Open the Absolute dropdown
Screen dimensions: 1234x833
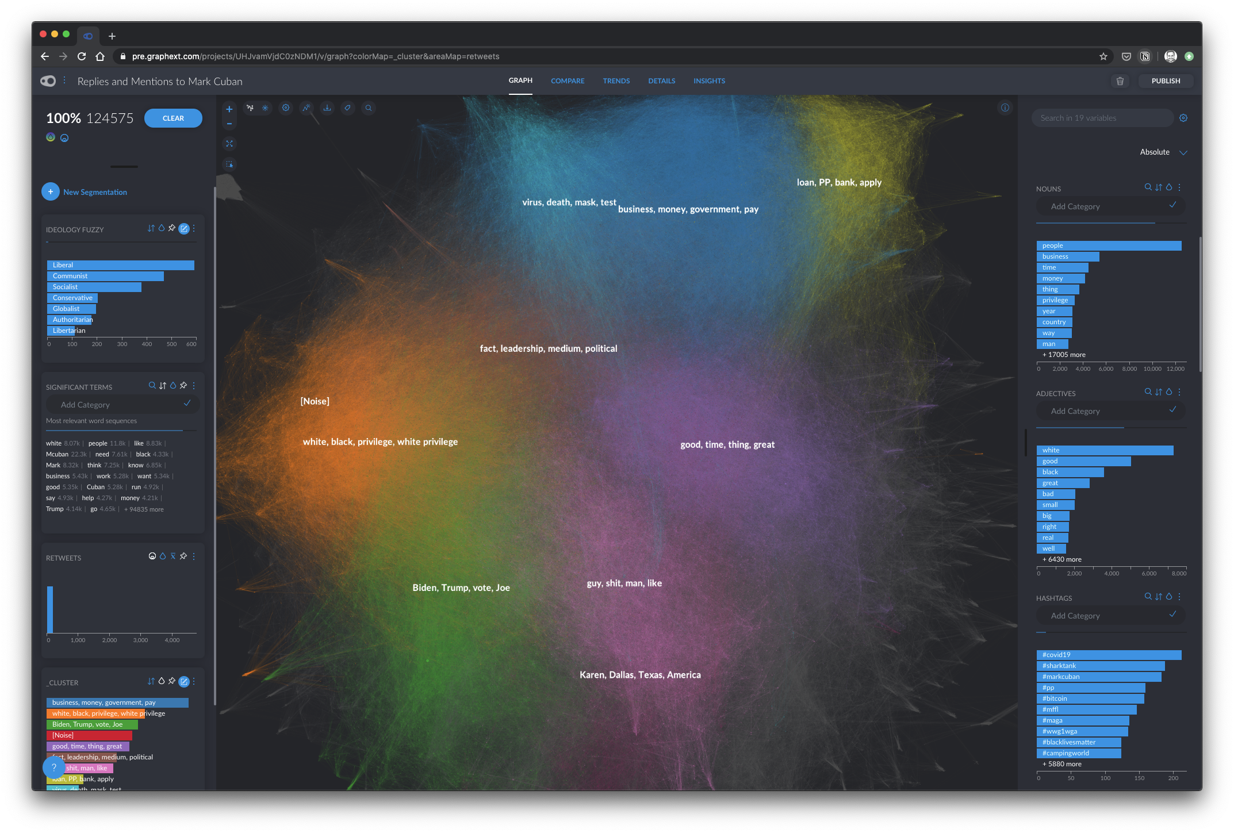pos(1163,152)
